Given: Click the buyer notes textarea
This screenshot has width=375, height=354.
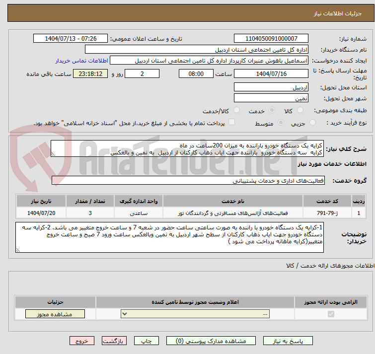Looking at the screenshot, I should coord(169,237).
